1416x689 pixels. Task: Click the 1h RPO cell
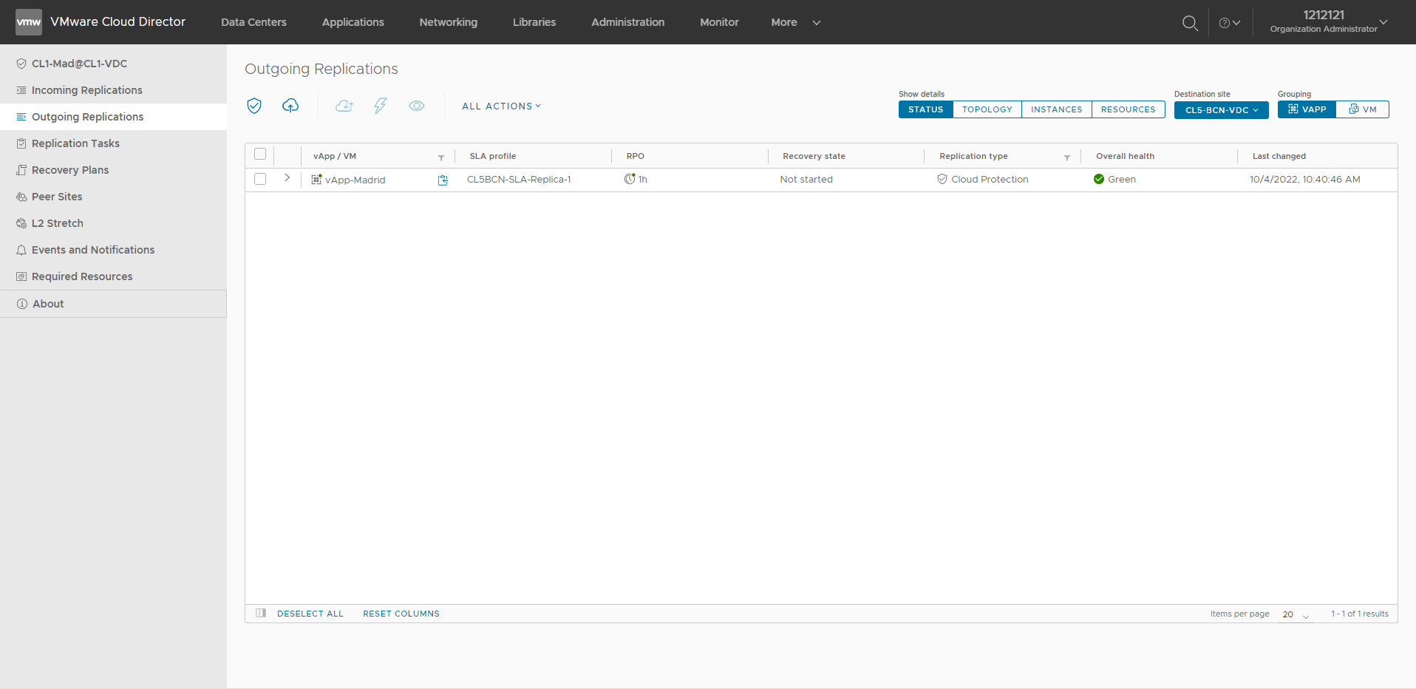point(636,180)
